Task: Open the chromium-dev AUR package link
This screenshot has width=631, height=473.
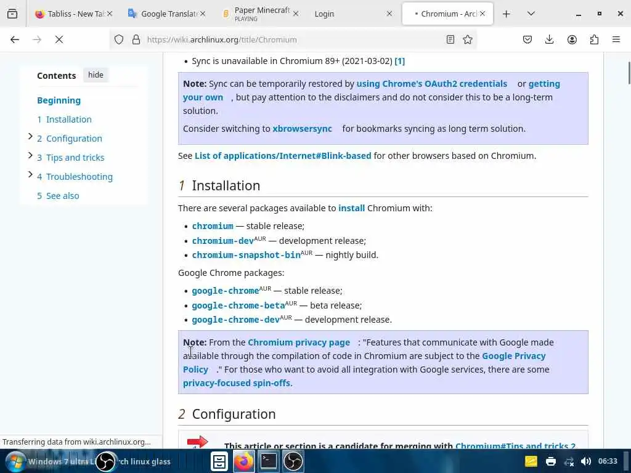Action: point(223,241)
